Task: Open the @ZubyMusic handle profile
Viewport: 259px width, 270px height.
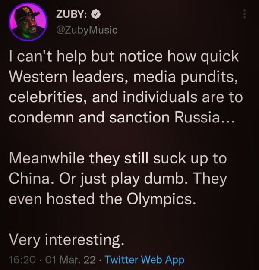Action: (87, 30)
